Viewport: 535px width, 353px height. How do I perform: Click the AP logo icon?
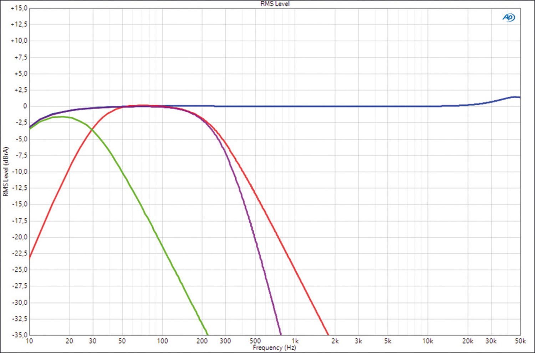click(509, 17)
